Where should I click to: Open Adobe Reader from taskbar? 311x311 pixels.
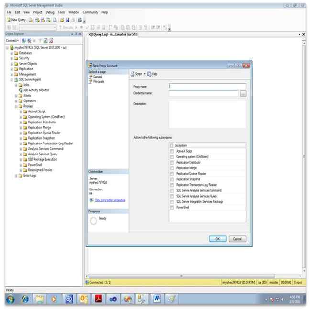(99, 299)
